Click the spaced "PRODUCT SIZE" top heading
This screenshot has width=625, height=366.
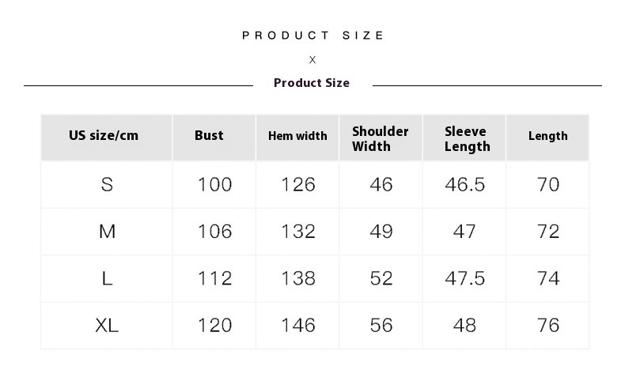312,36
